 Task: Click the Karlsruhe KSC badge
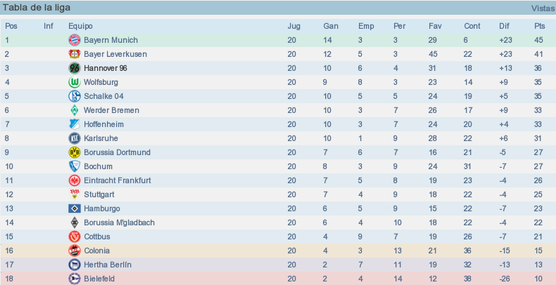pyautogui.click(x=75, y=138)
